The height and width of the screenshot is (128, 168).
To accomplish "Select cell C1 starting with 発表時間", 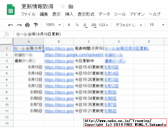I will [x=89, y=48].
